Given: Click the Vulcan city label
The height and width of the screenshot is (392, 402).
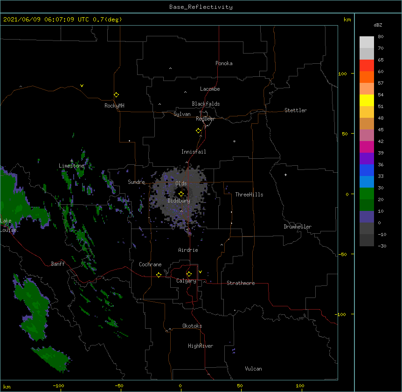Looking at the screenshot, I should pos(253,369).
